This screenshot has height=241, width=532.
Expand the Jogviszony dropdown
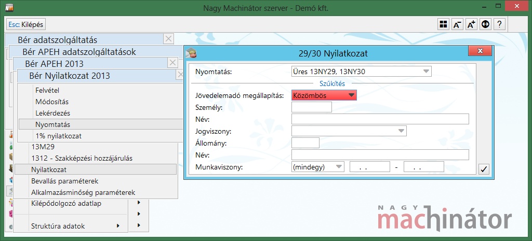[349, 131]
